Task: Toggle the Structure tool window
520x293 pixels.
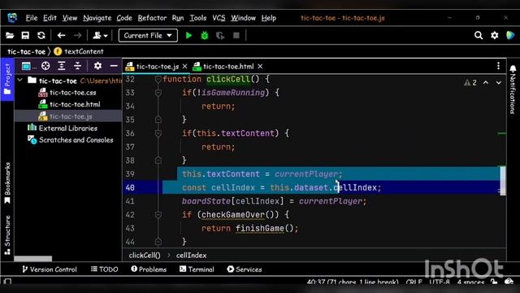Action: 7,235
